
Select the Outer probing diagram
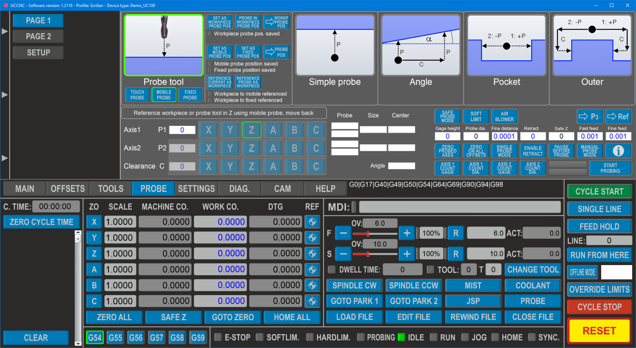(x=592, y=45)
